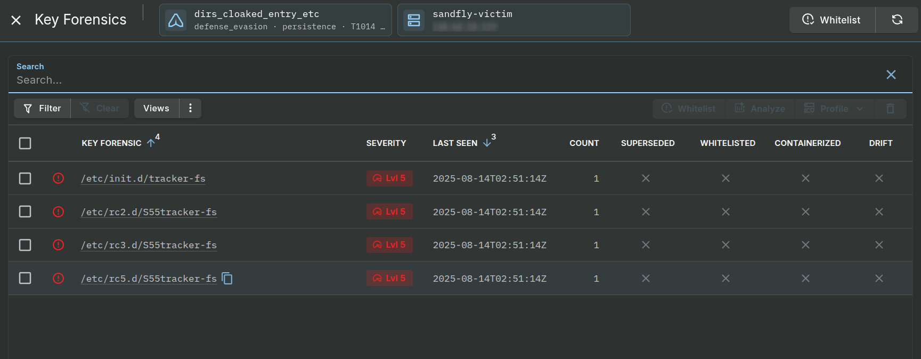
Task: Open the /etc/rc3.d/S55tracker-fs link
Action: pyautogui.click(x=149, y=245)
